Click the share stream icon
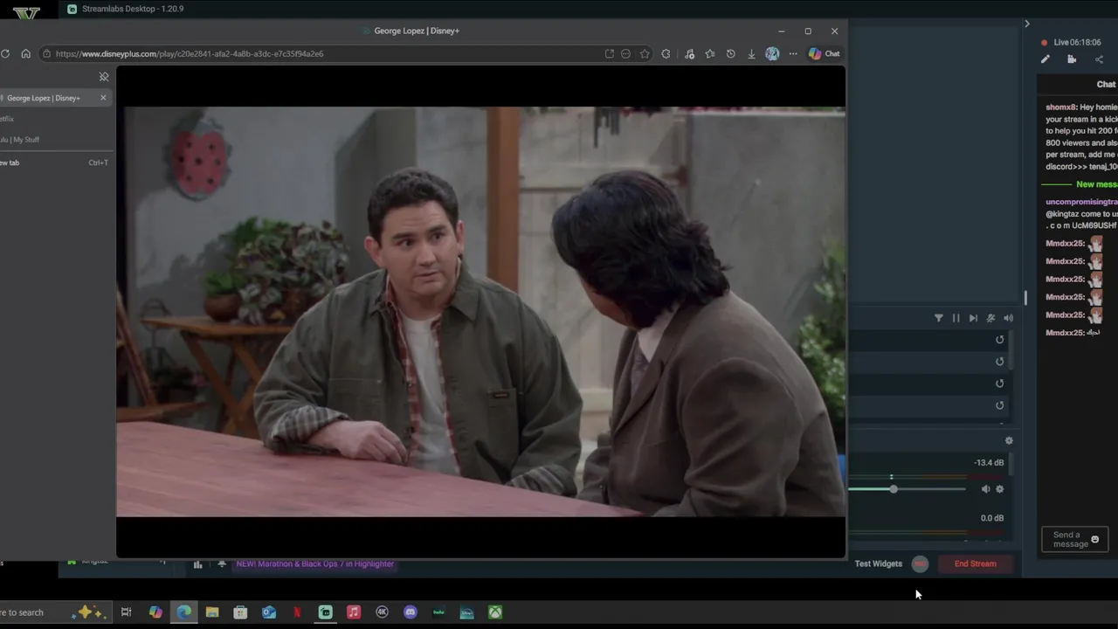Image resolution: width=1118 pixels, height=629 pixels. click(x=1099, y=59)
